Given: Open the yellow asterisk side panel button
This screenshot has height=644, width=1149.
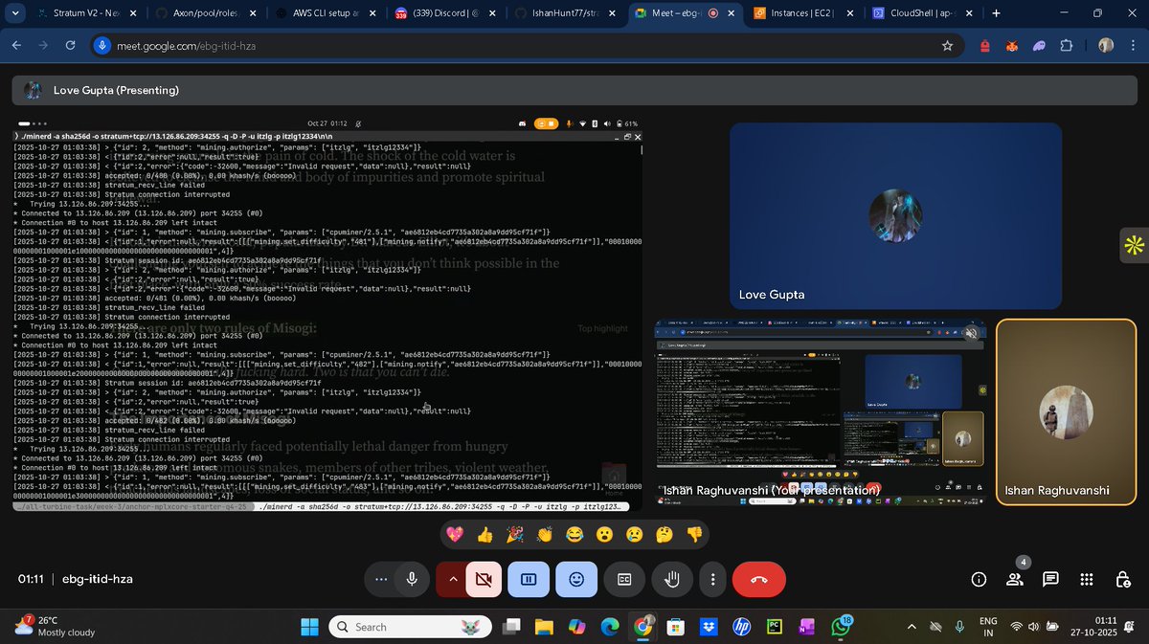Looking at the screenshot, I should click(x=1135, y=246).
